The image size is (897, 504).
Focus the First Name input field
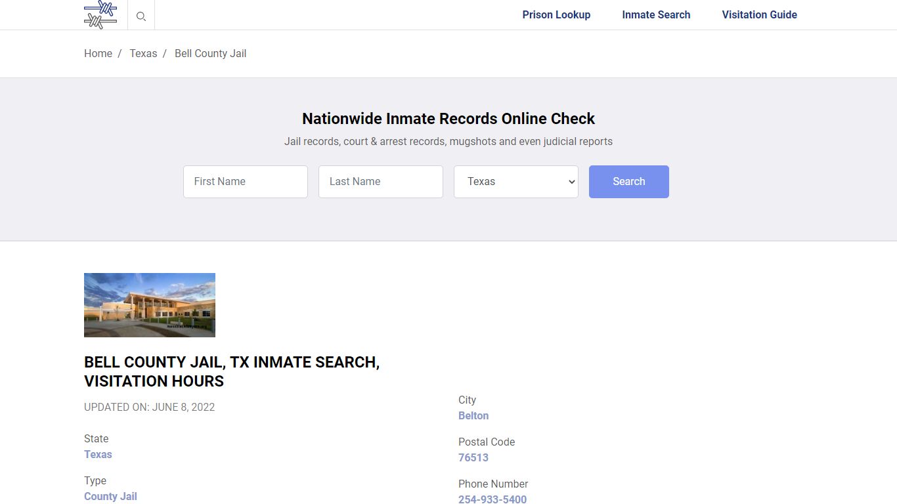pos(246,182)
